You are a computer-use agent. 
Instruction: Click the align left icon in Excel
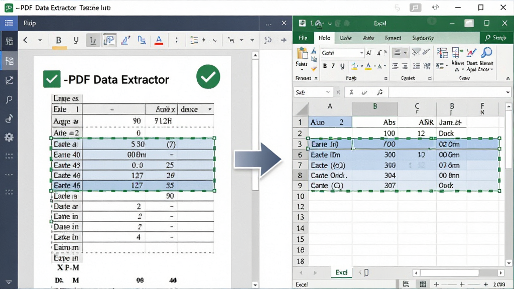pos(396,67)
